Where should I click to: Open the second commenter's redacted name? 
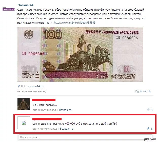(47, 119)
